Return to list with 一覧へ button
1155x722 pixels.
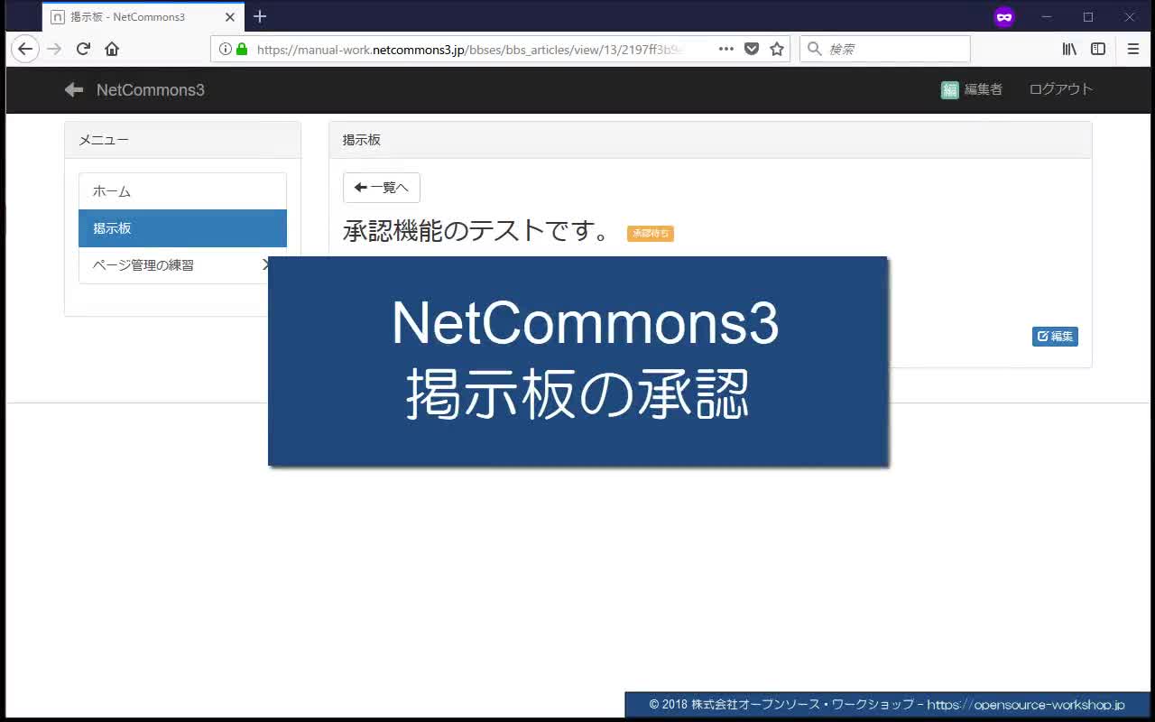(x=382, y=188)
